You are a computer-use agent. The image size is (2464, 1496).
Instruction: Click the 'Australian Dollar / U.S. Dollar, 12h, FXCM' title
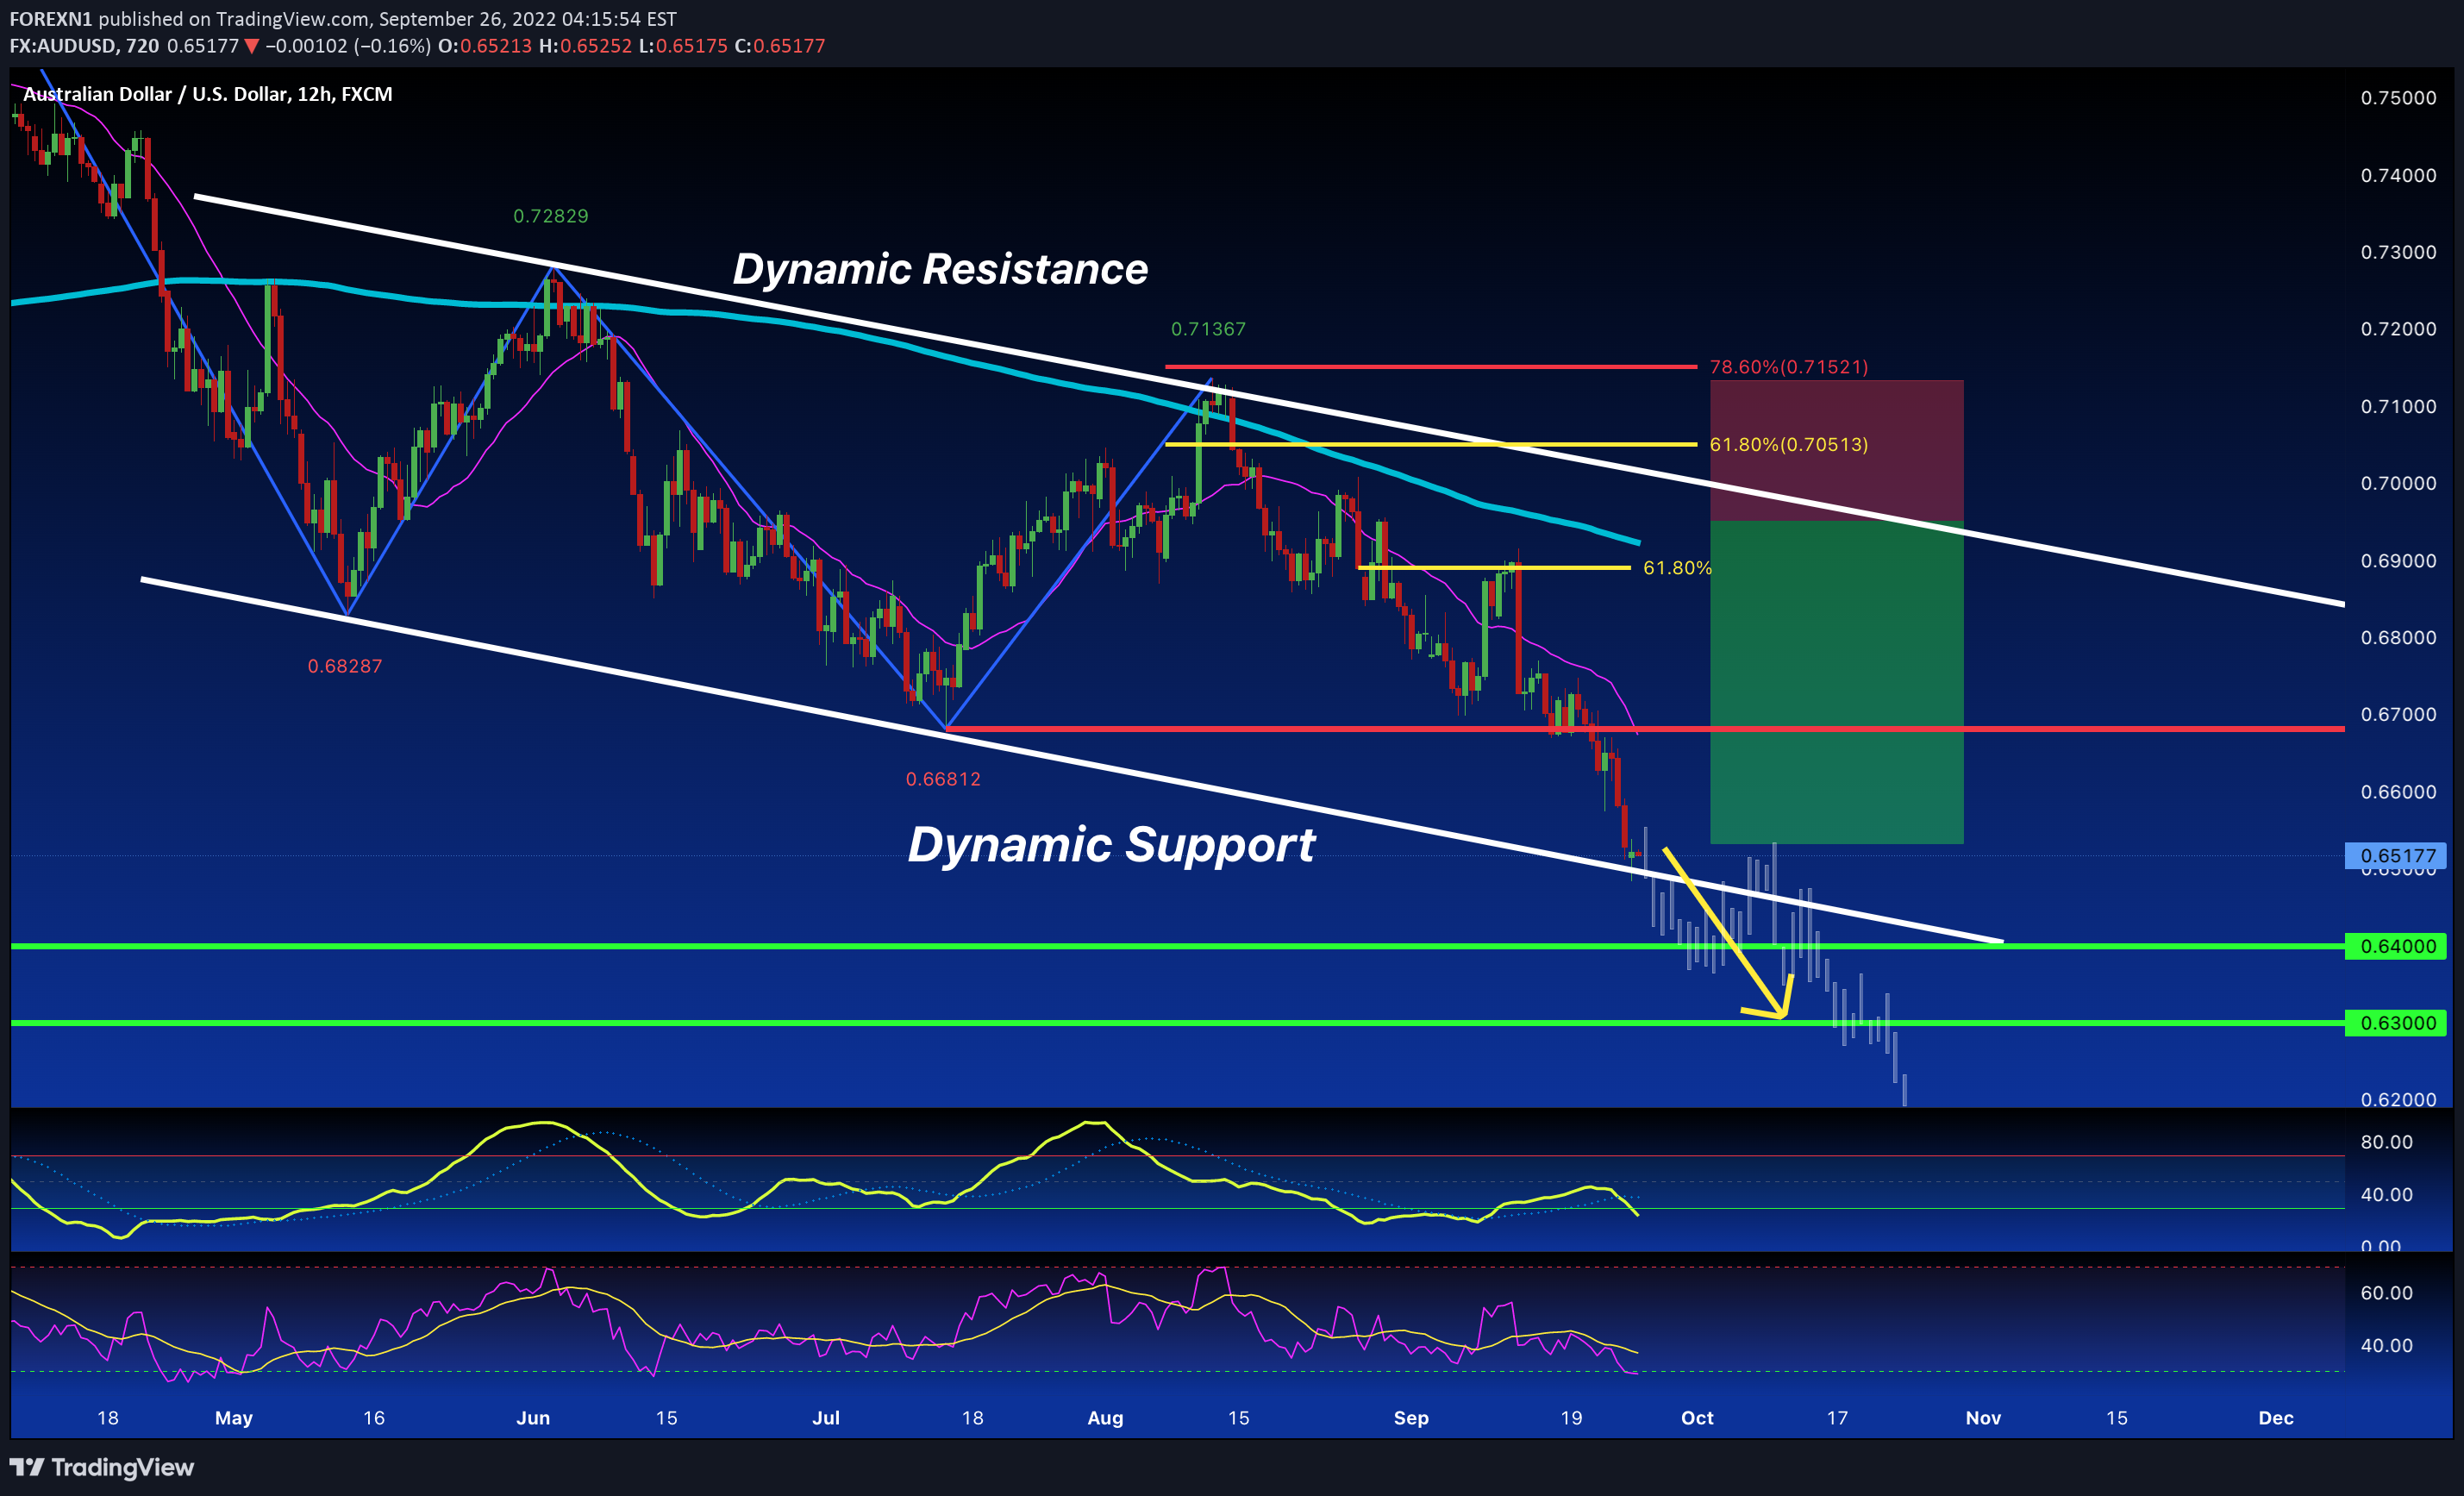tap(208, 94)
